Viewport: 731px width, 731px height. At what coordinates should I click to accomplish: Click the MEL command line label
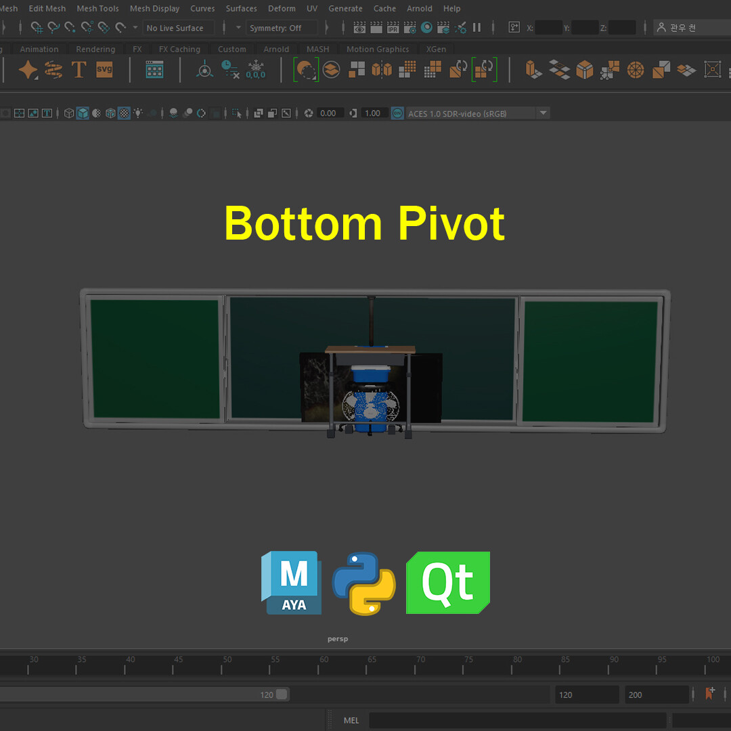click(x=351, y=719)
